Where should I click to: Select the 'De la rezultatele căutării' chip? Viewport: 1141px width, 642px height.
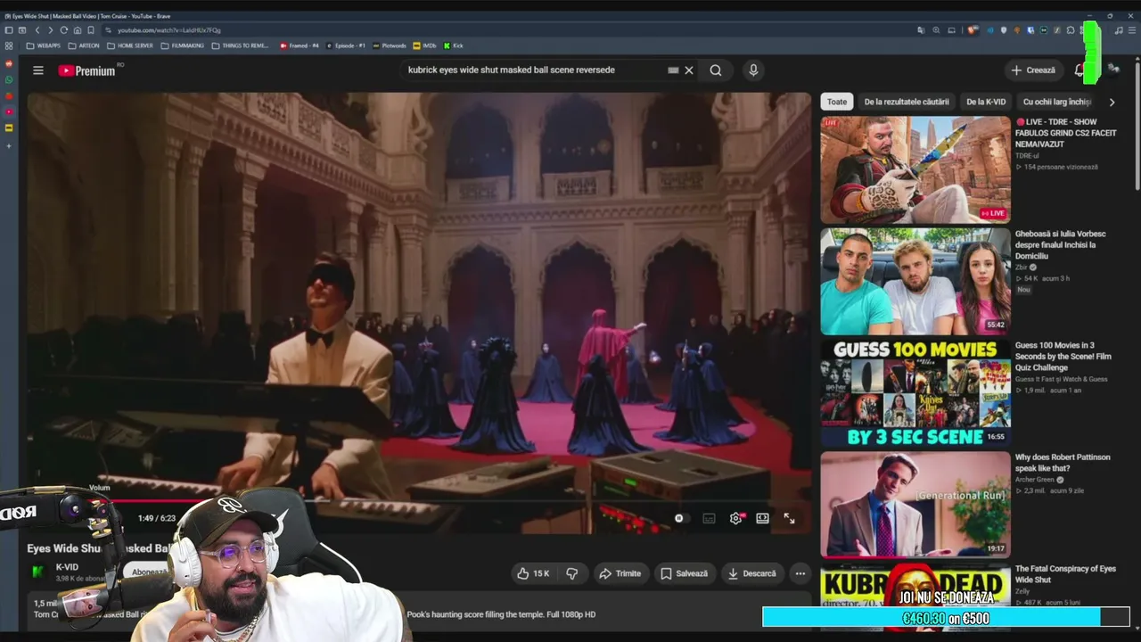point(907,102)
